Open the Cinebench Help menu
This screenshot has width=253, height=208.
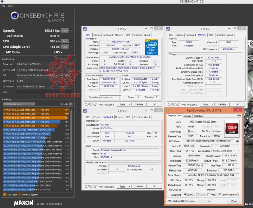point(10,6)
